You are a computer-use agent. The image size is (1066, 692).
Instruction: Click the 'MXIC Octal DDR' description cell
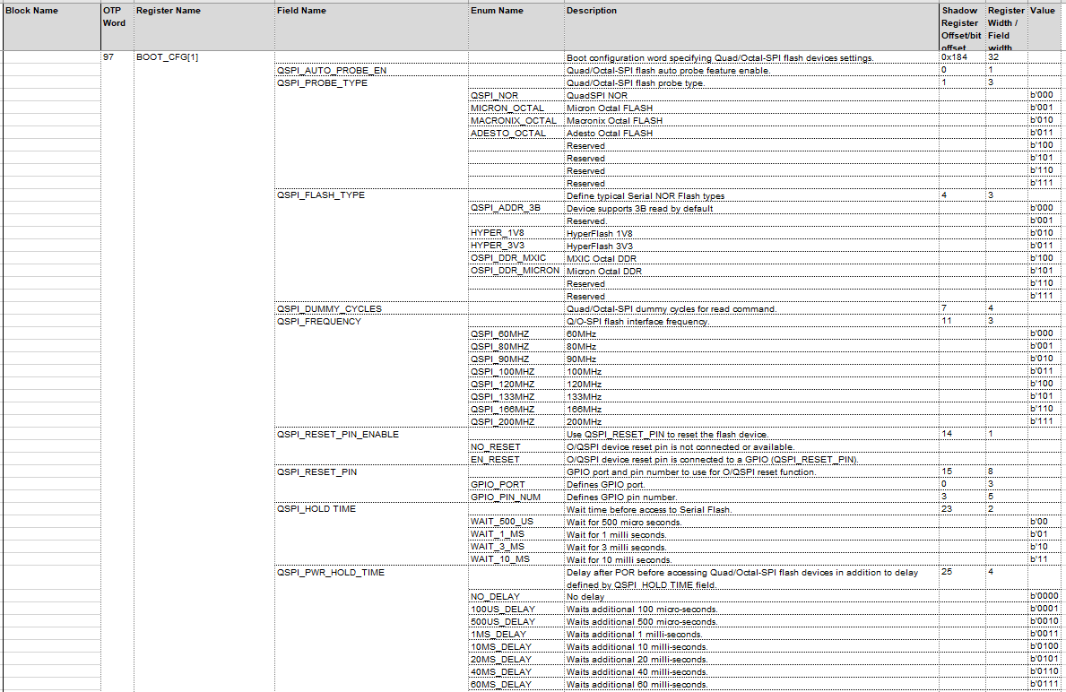(x=751, y=258)
